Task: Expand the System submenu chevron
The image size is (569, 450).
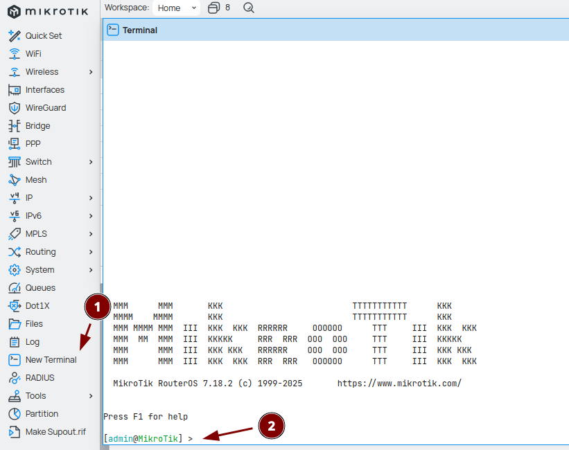Action: coord(91,270)
